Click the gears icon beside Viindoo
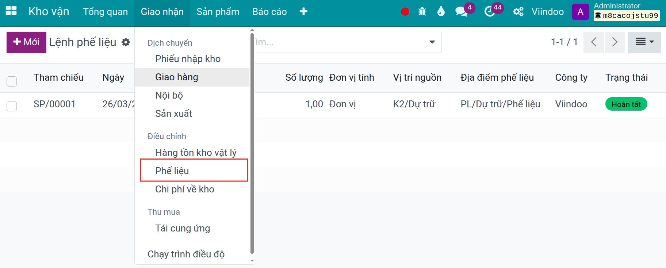This screenshot has height=268, width=666. 518,12
